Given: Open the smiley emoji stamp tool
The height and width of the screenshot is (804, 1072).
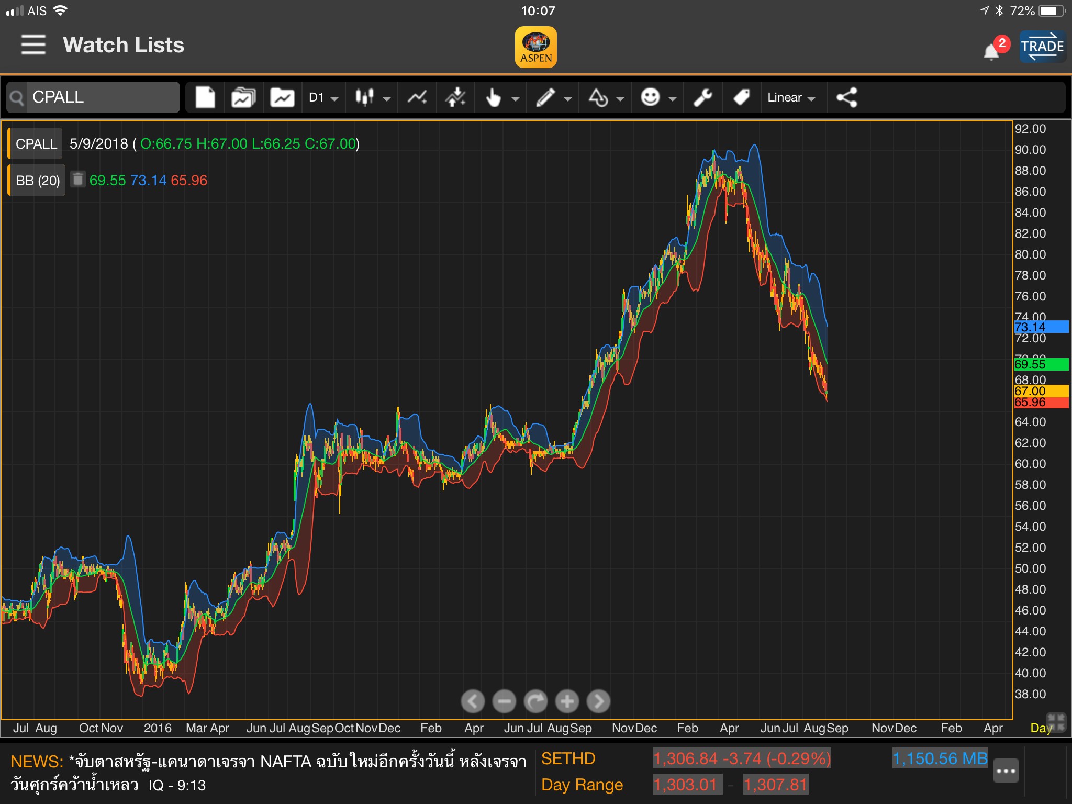Looking at the screenshot, I should click(x=650, y=97).
